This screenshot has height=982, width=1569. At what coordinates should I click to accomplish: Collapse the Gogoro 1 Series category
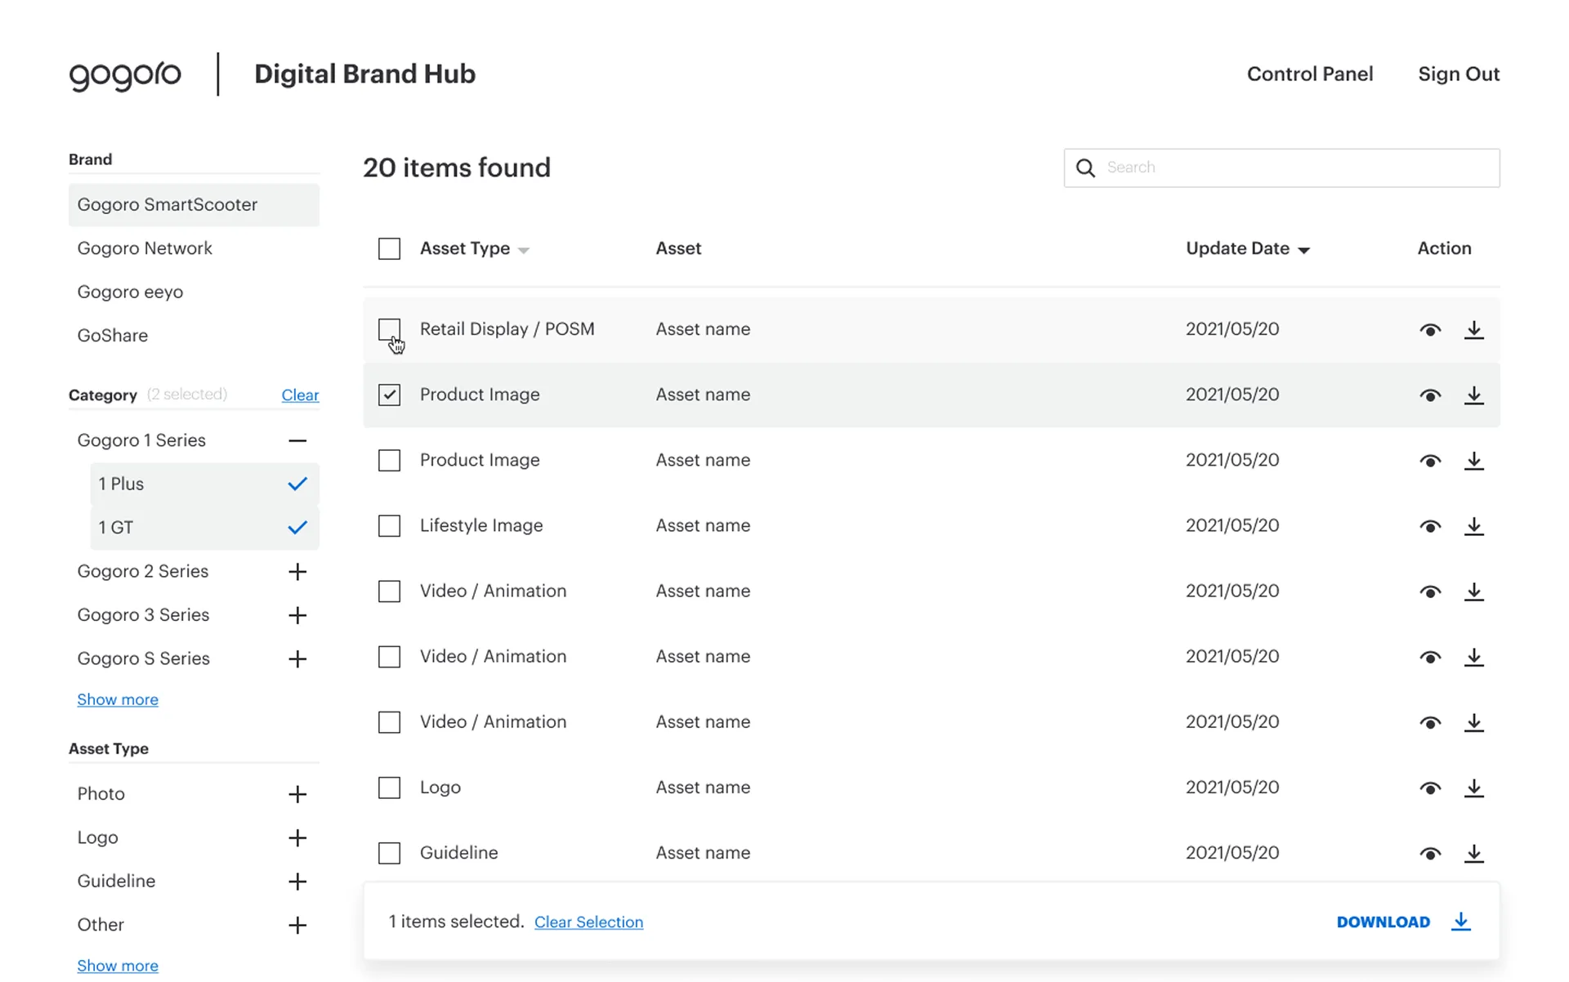point(297,440)
